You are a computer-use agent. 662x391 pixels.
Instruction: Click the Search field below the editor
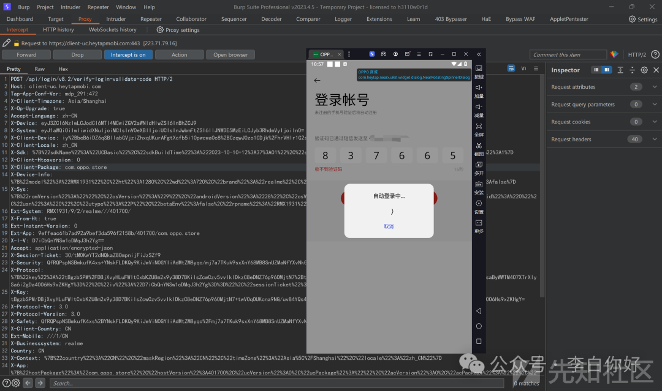[x=277, y=383]
